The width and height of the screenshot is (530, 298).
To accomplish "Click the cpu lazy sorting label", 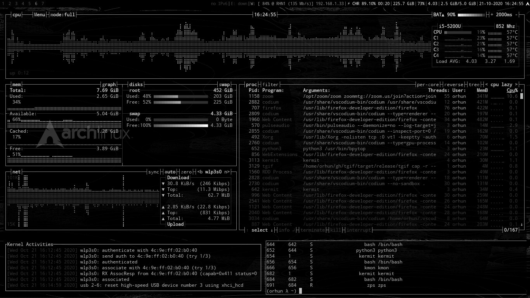I will [x=501, y=85].
